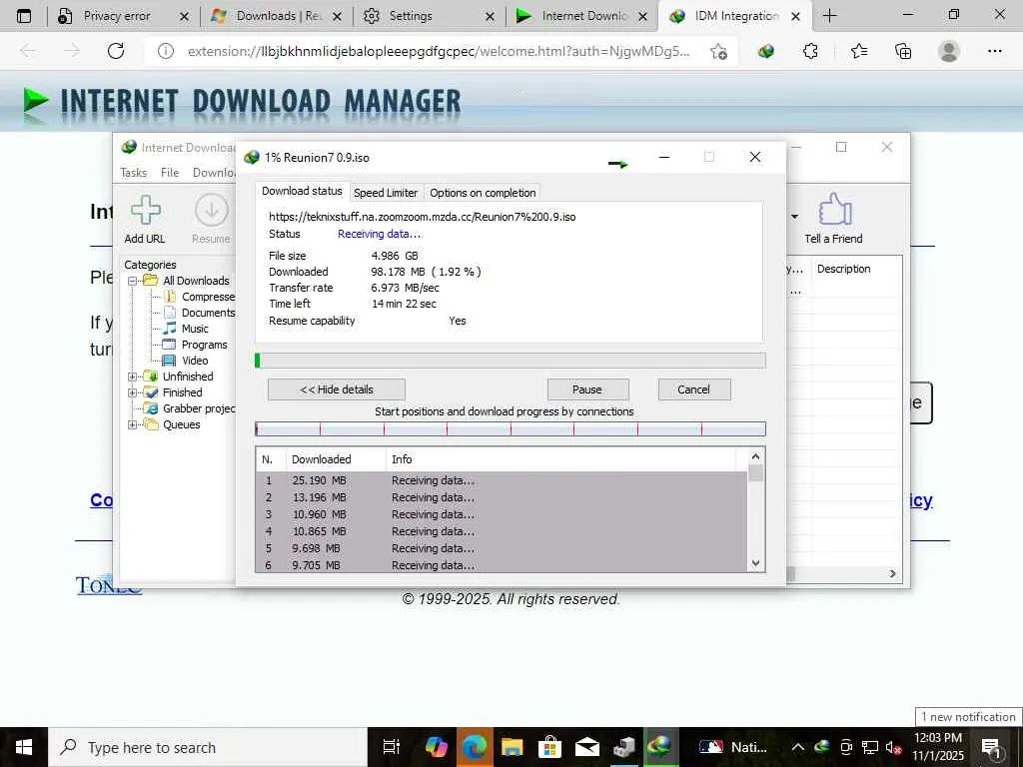Collapse the All Downloads tree node
The image size is (1023, 767).
[133, 281]
